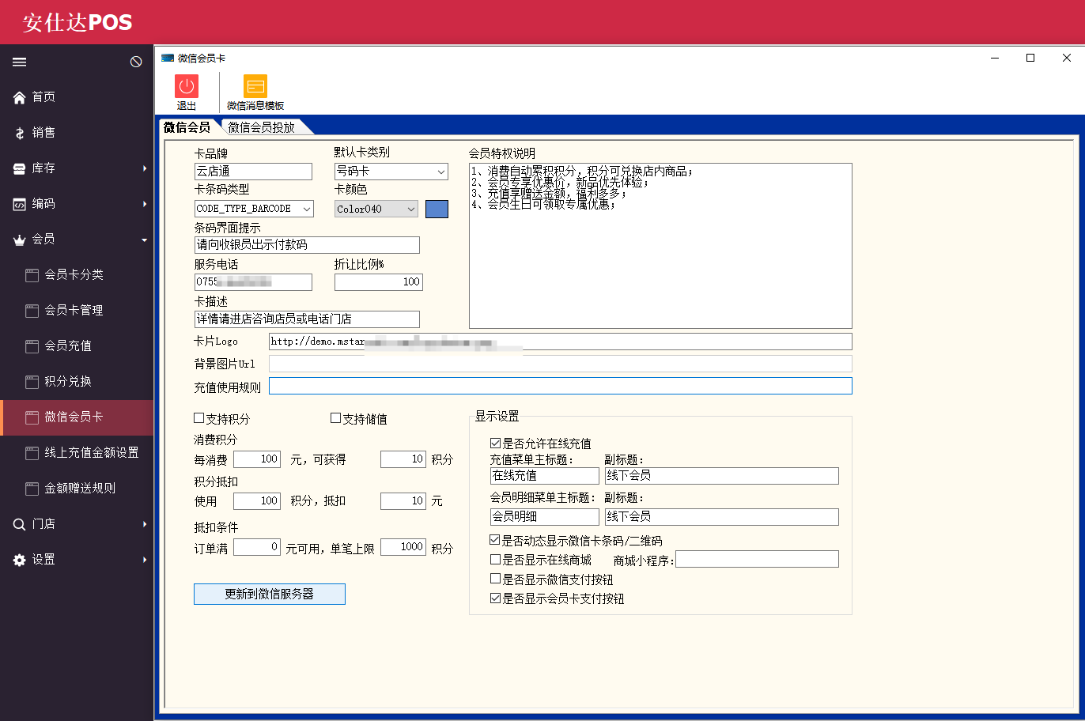Click the 门店 magnifier icon

click(20, 524)
